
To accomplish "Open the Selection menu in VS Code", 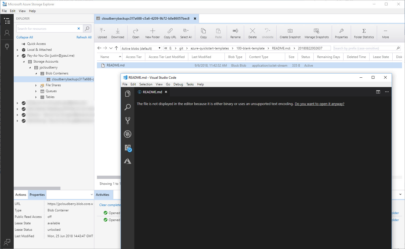I will pyautogui.click(x=146, y=84).
